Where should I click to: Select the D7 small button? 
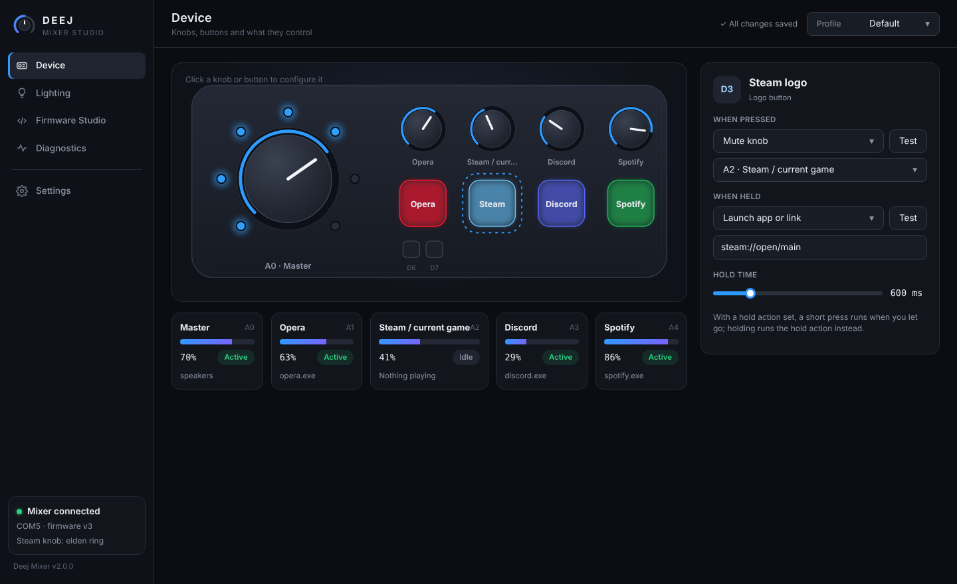coord(435,250)
